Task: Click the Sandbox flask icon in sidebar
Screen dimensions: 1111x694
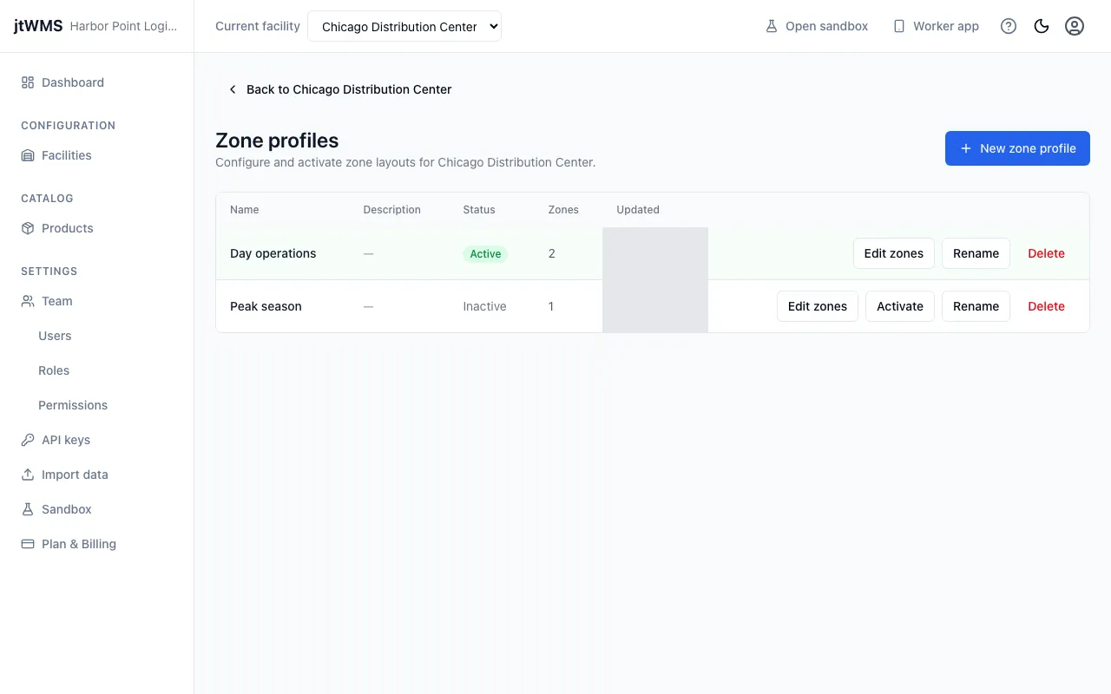Action: [x=28, y=509]
